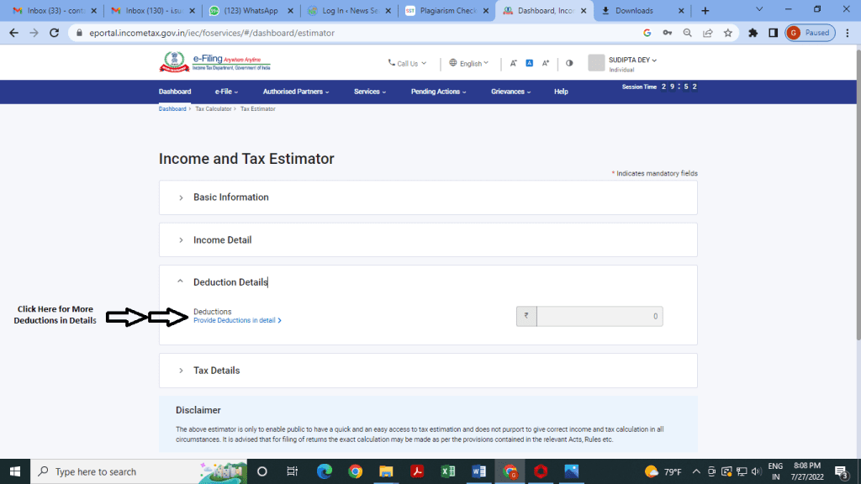
Task: Switch to the Plagiarism Checker tab
Action: click(x=447, y=10)
